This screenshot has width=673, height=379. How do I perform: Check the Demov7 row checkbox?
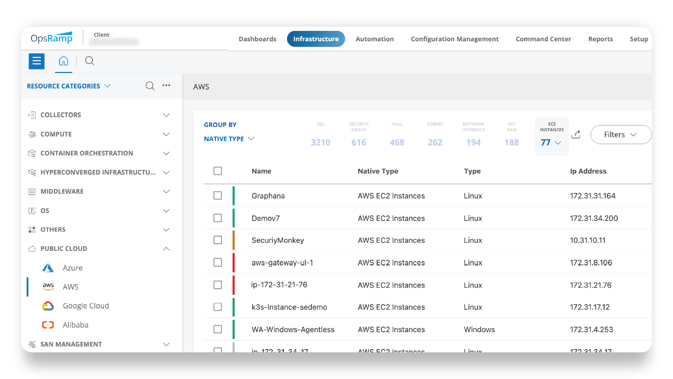pos(218,218)
